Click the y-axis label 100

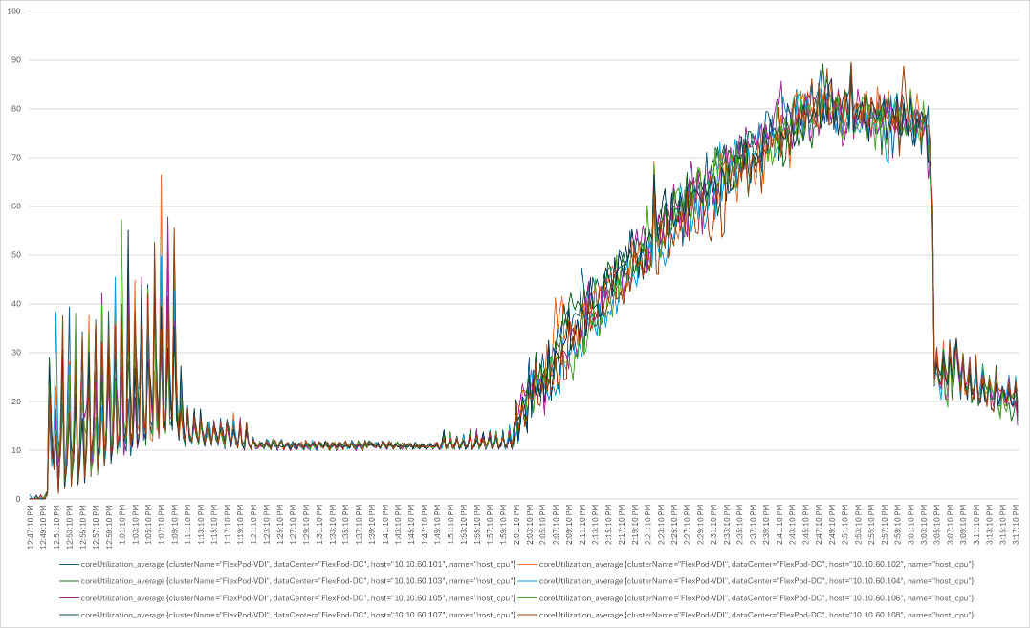pos(13,11)
